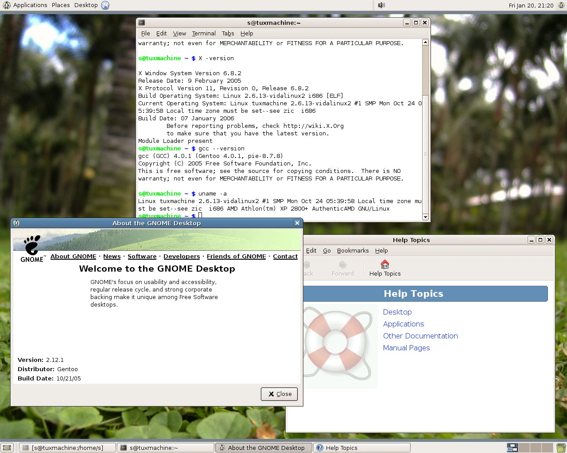Open the Applications help topic link
This screenshot has width=567, height=453.
404,324
